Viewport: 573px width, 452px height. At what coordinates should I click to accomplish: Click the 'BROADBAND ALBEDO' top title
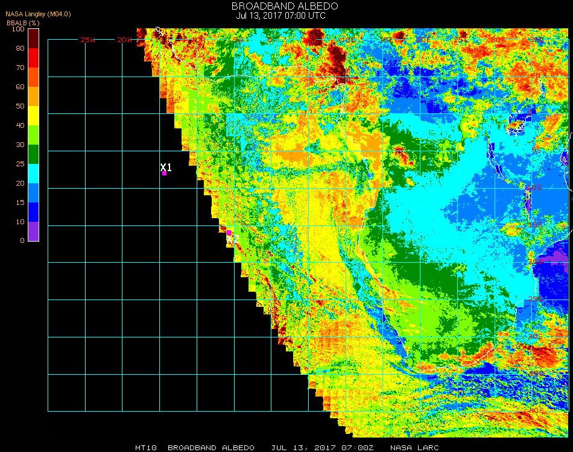[x=285, y=6]
